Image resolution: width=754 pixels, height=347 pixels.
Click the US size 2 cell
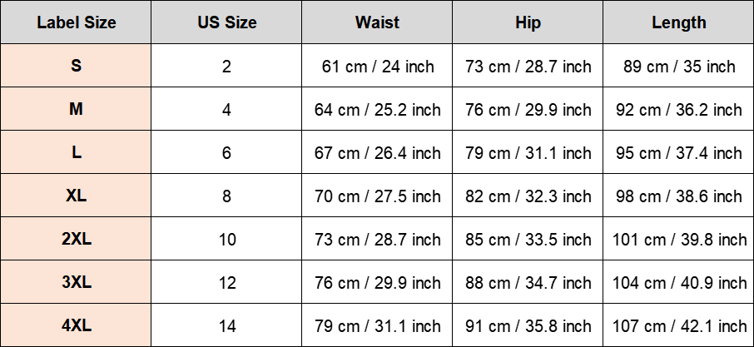[x=226, y=66]
